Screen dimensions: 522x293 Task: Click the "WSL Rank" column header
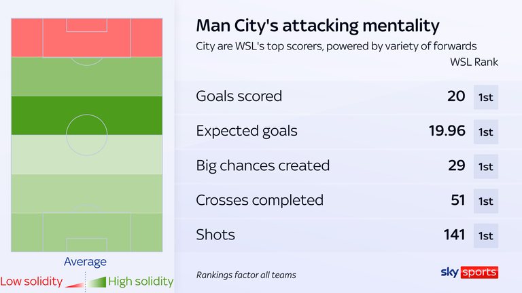tap(474, 62)
